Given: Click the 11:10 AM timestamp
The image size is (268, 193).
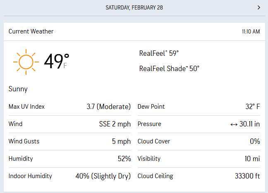Looking at the screenshot, I should coord(251,31).
